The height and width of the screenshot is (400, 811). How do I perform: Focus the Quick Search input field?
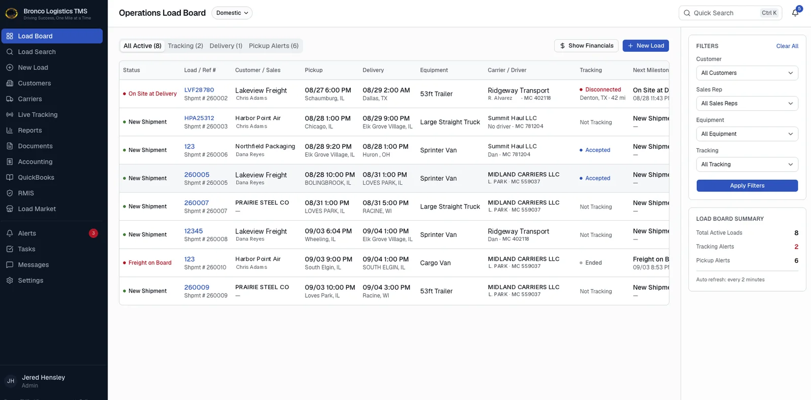click(x=730, y=13)
